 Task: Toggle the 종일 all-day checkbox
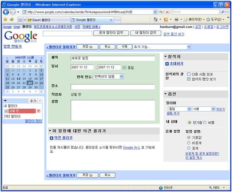point(124,68)
